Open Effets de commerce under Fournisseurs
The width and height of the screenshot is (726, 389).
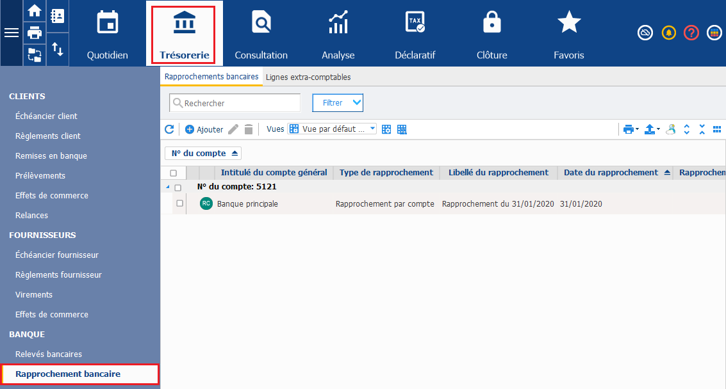51,315
